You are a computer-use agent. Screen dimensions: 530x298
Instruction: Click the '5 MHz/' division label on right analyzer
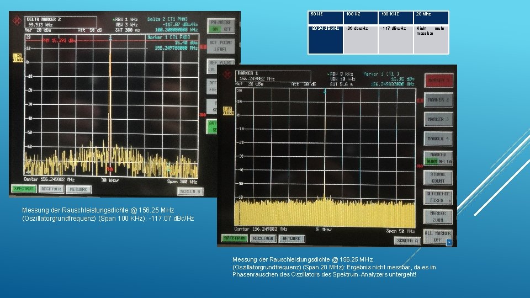point(324,230)
